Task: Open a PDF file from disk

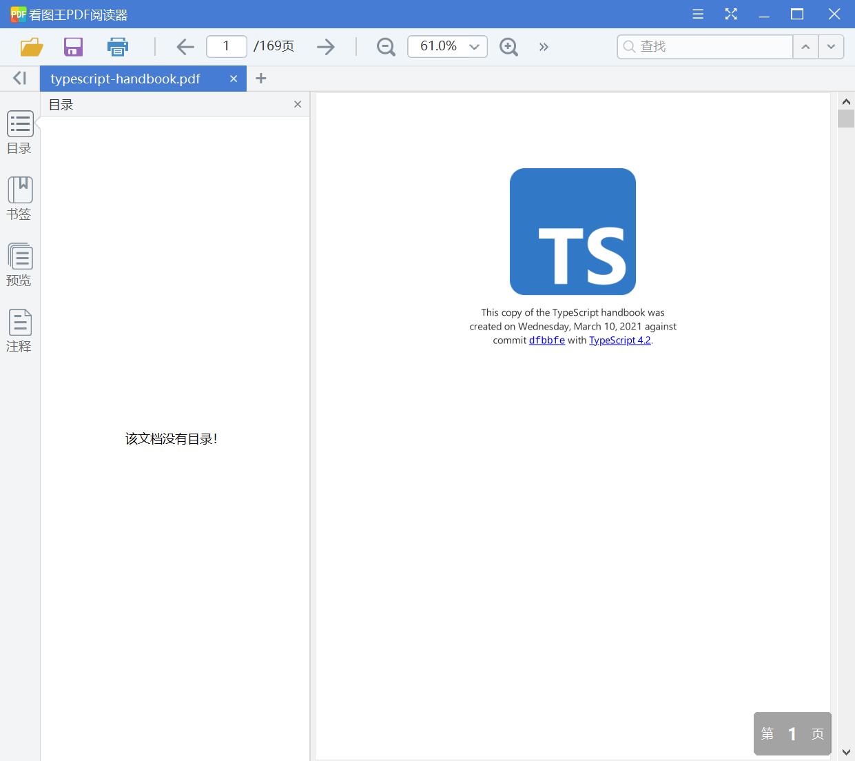Action: pos(30,46)
